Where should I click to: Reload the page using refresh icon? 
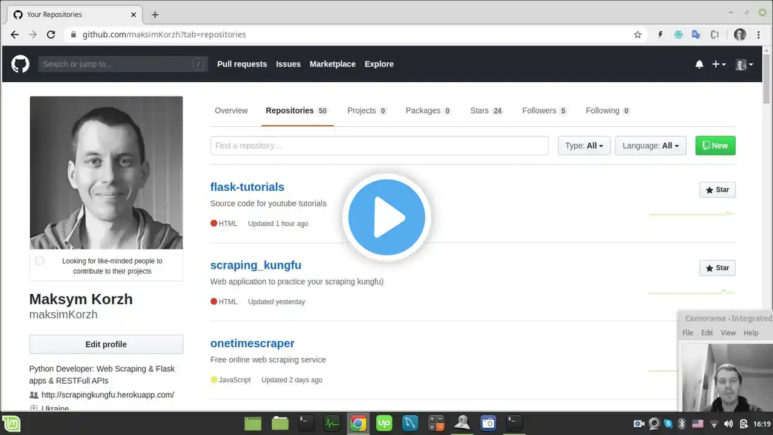[x=51, y=34]
